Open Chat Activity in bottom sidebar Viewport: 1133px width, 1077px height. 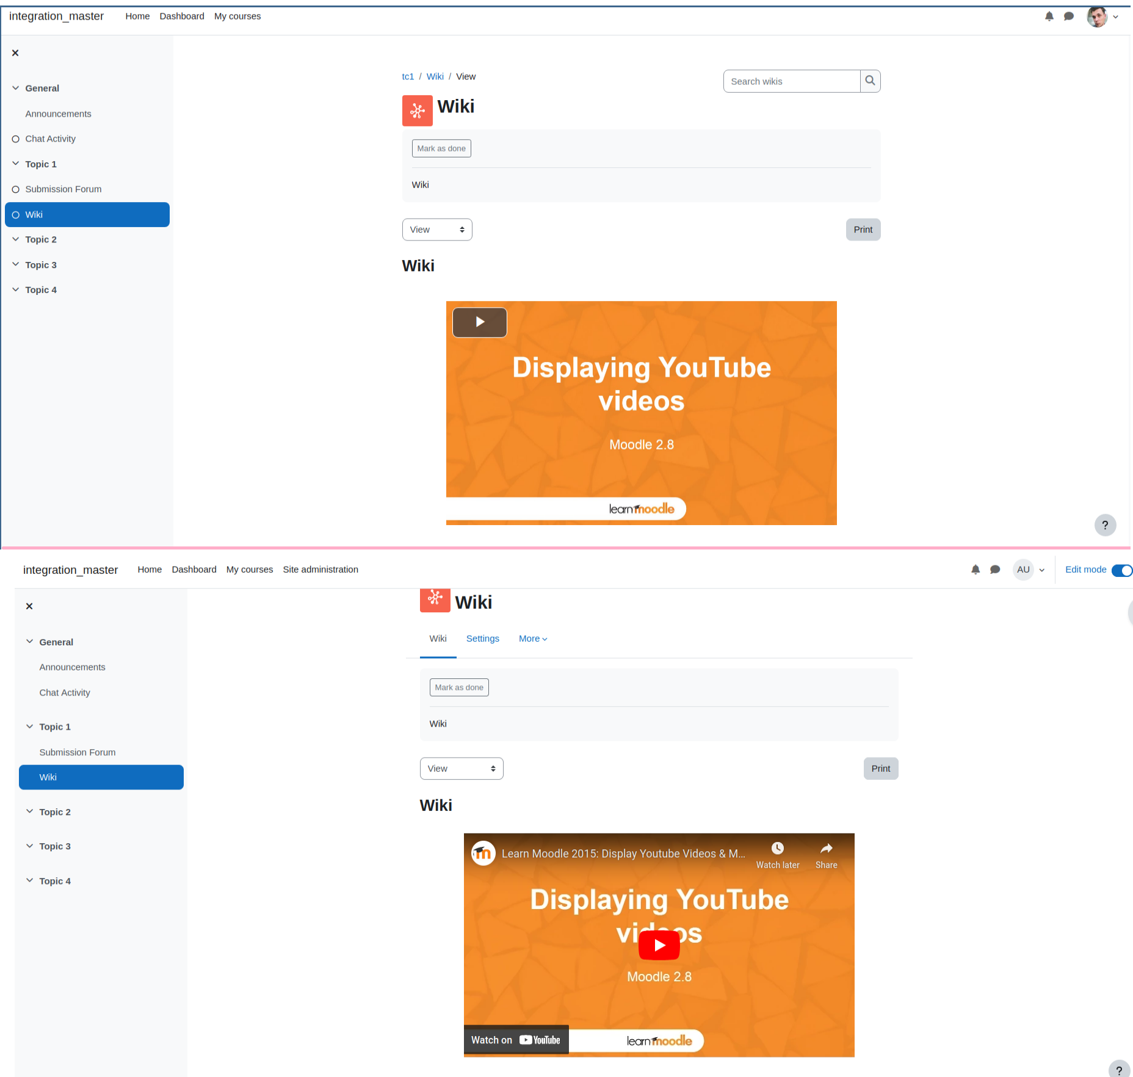click(x=65, y=692)
